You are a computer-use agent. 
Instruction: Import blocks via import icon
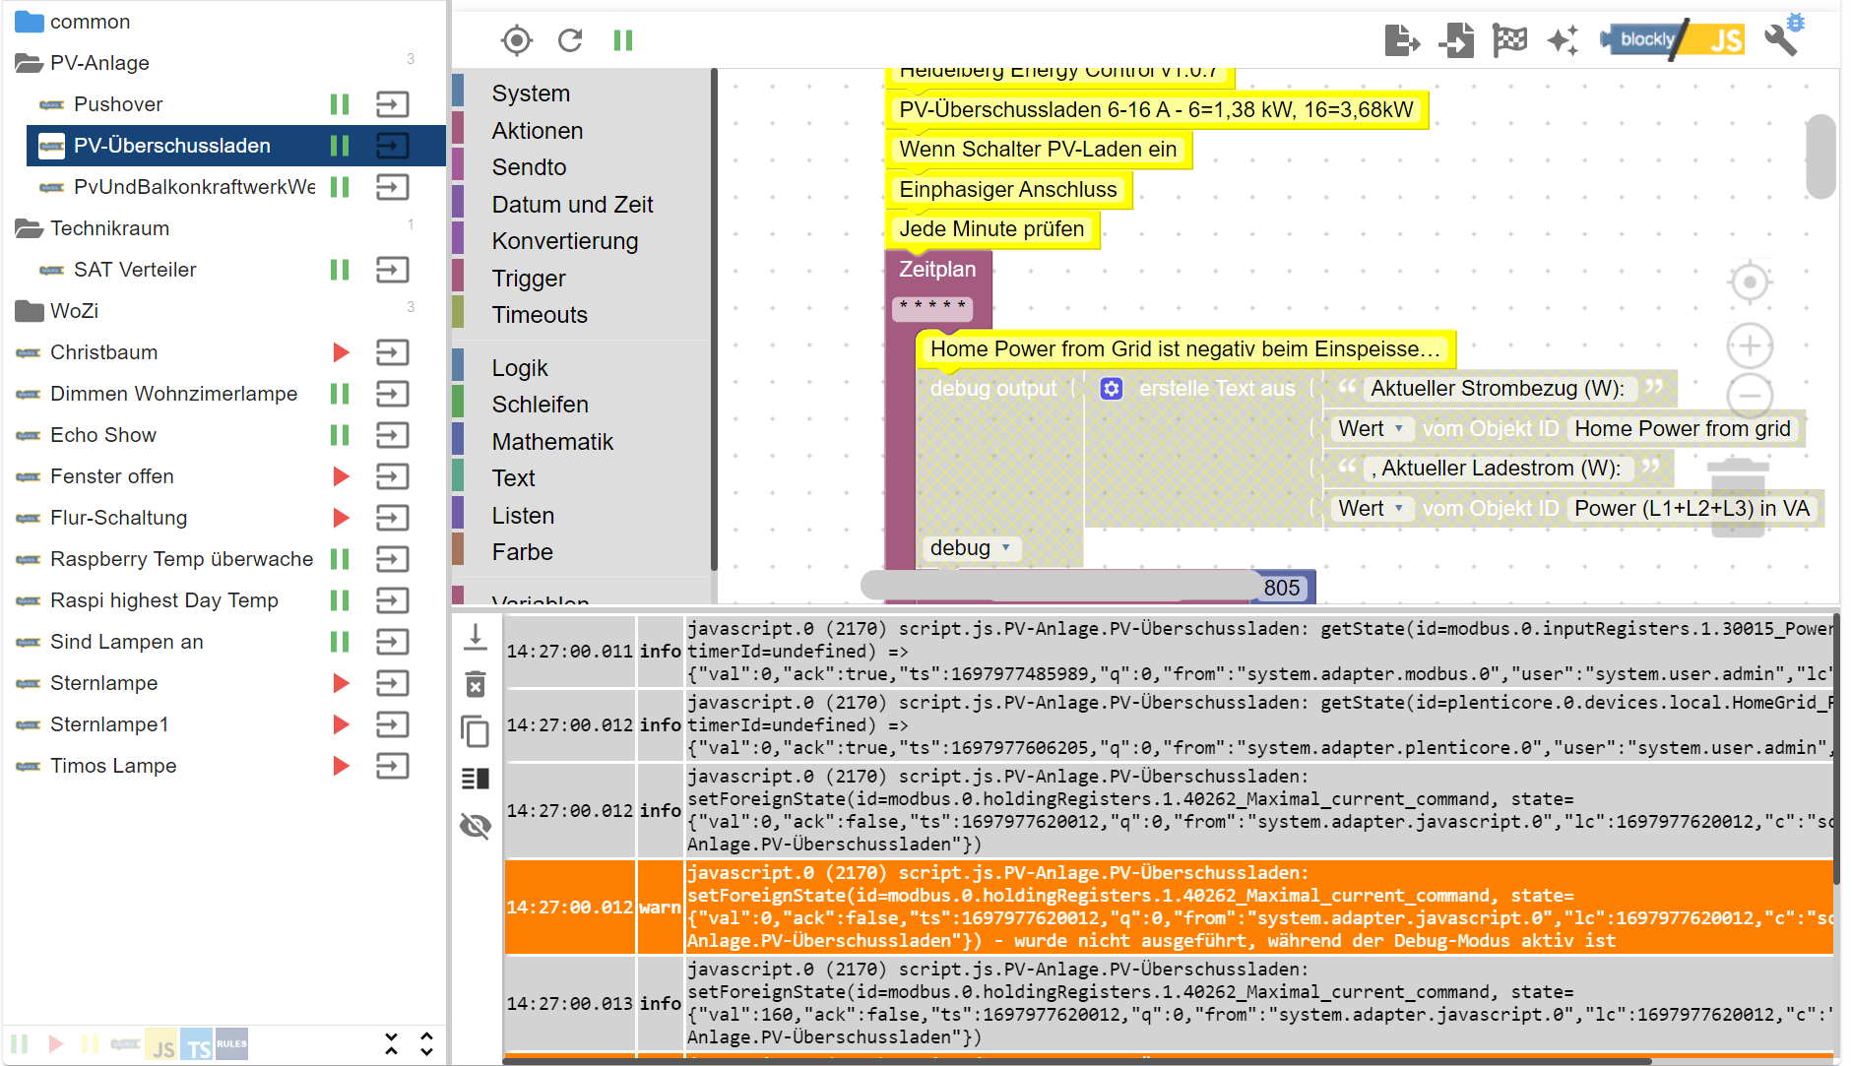pyautogui.click(x=1456, y=40)
